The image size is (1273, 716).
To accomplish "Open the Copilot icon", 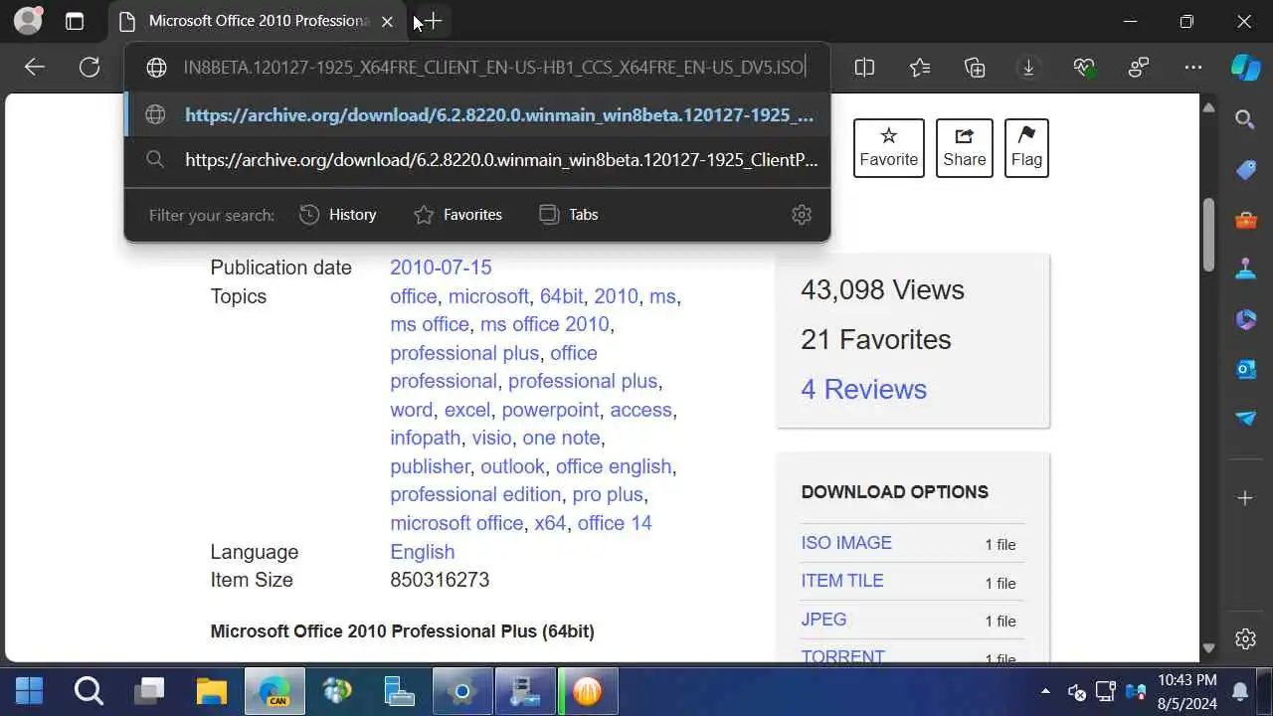I will [1245, 68].
